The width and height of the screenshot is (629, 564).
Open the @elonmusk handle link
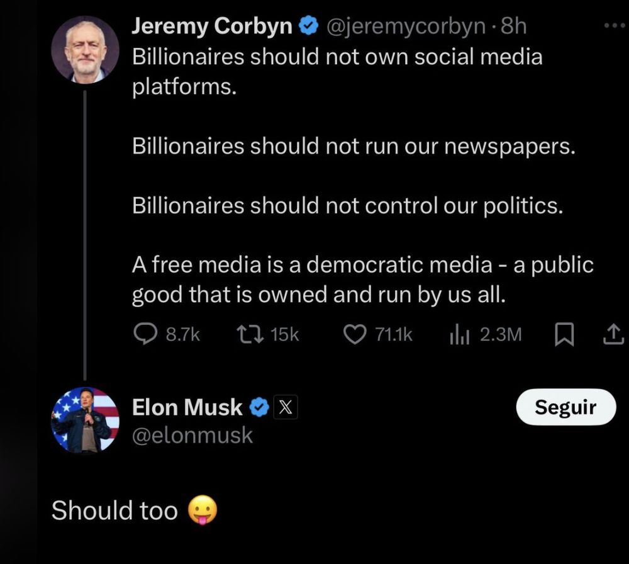coord(192,435)
